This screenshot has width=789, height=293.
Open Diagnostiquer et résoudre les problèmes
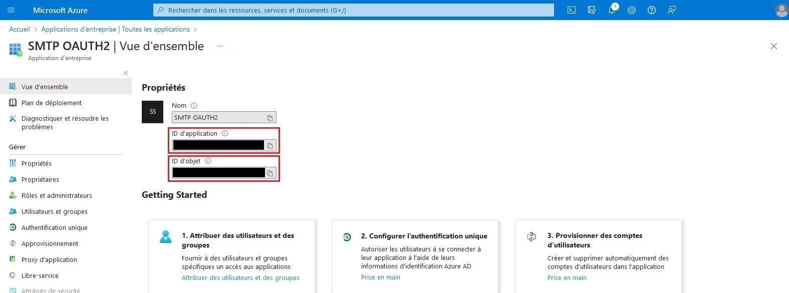click(66, 123)
